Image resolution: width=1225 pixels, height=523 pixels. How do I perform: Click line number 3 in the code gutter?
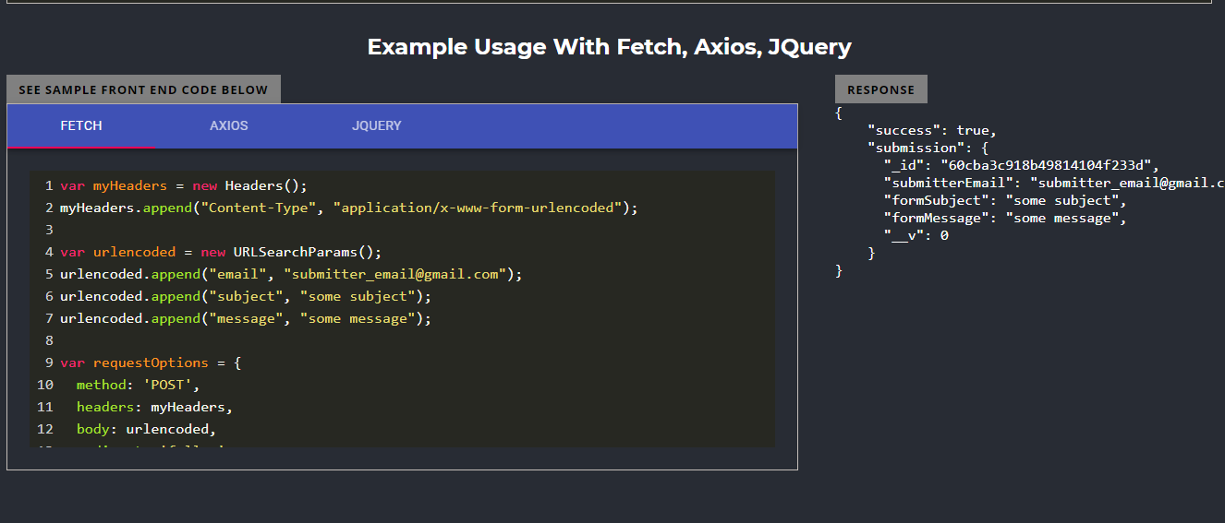[49, 230]
